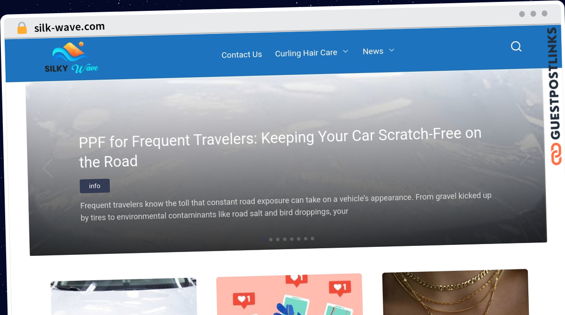Open the social likes illustration thumbnail
The height and width of the screenshot is (315, 565).
point(289,294)
